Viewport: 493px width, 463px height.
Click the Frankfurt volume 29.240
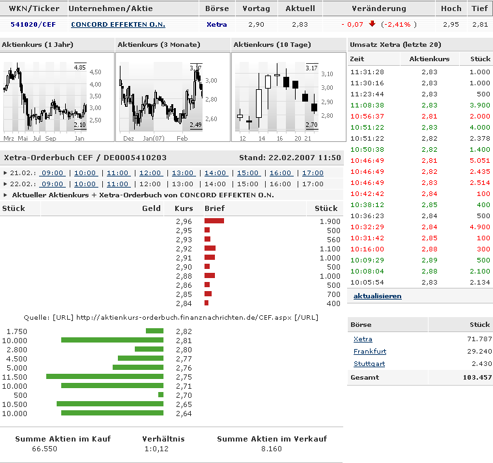(479, 352)
